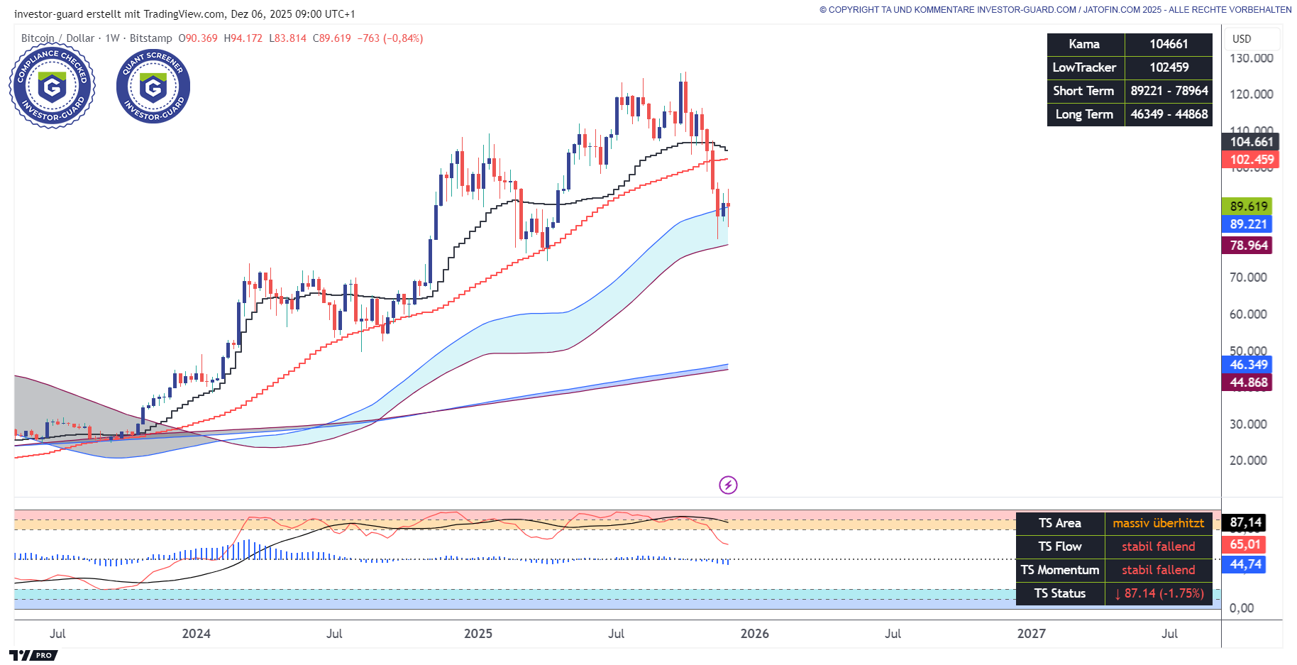
Task: Click the purple lightning bolt event icon
Action: point(728,485)
